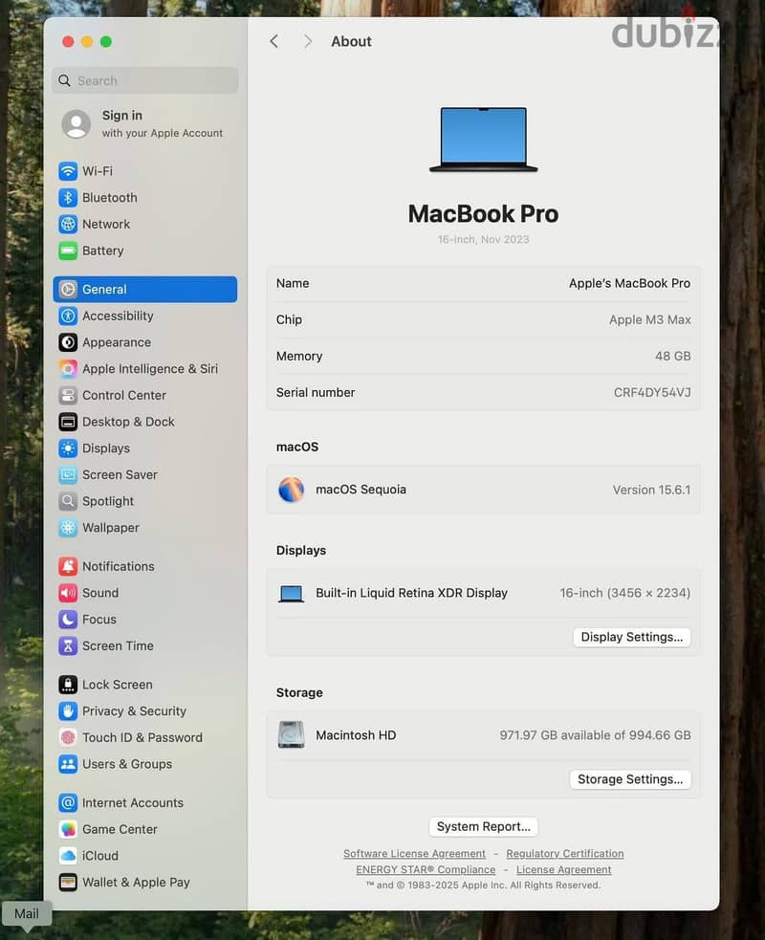
Task: Click the built-in display laptop icon
Action: (291, 594)
